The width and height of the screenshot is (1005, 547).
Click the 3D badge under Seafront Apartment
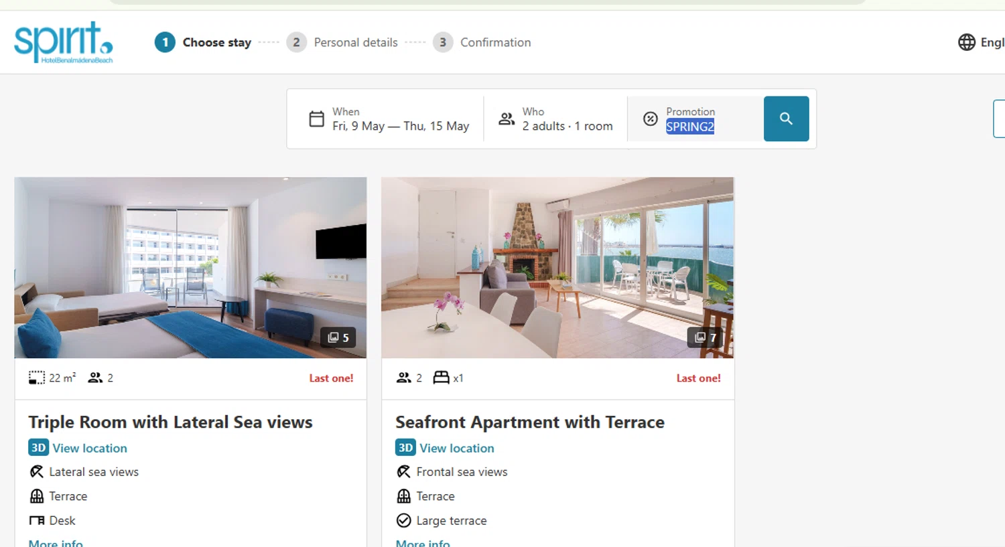pos(406,448)
